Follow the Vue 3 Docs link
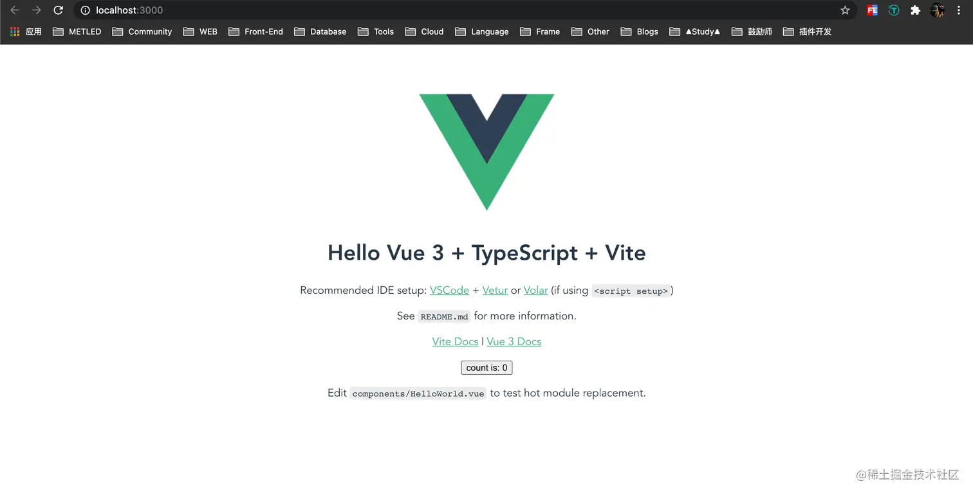The image size is (973, 495). click(x=514, y=341)
